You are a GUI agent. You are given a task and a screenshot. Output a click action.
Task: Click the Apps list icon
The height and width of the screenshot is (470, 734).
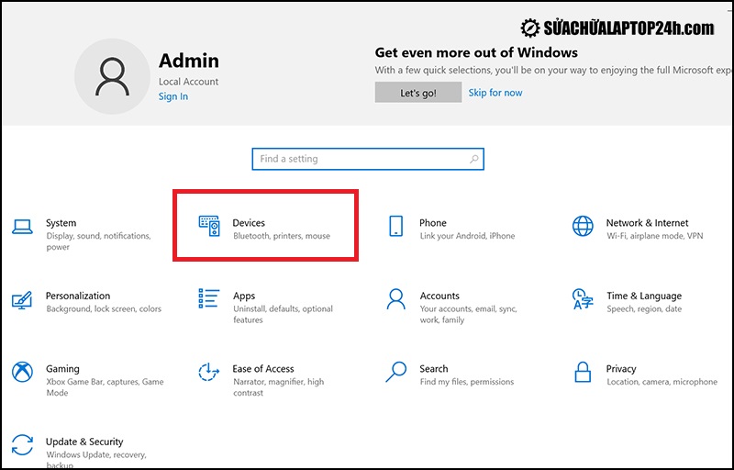pos(209,299)
